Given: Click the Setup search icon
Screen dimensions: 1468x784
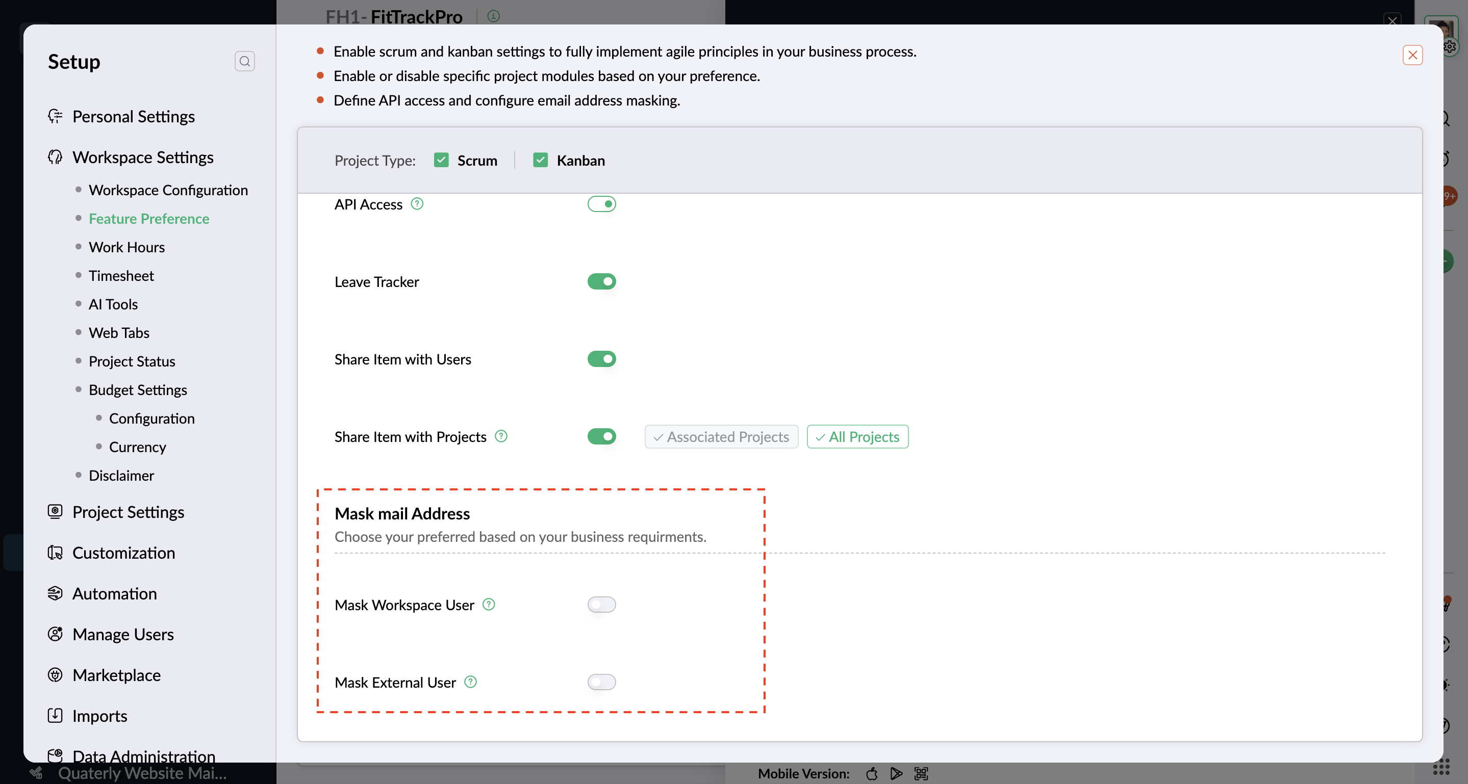Looking at the screenshot, I should pyautogui.click(x=244, y=61).
